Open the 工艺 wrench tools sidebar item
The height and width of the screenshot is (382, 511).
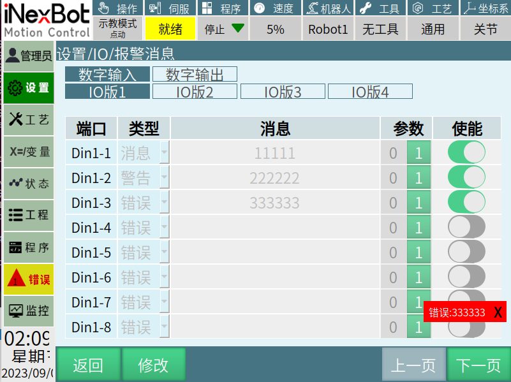tap(28, 119)
